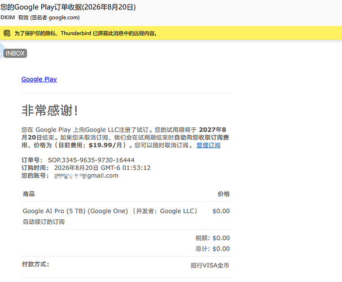Click the $19.99/月 price text
This screenshot has width=342, height=282.
coord(105,145)
